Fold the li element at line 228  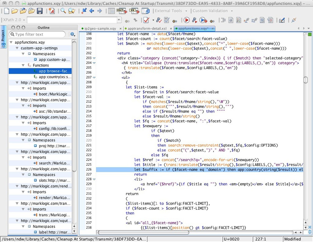pos(94,179)
